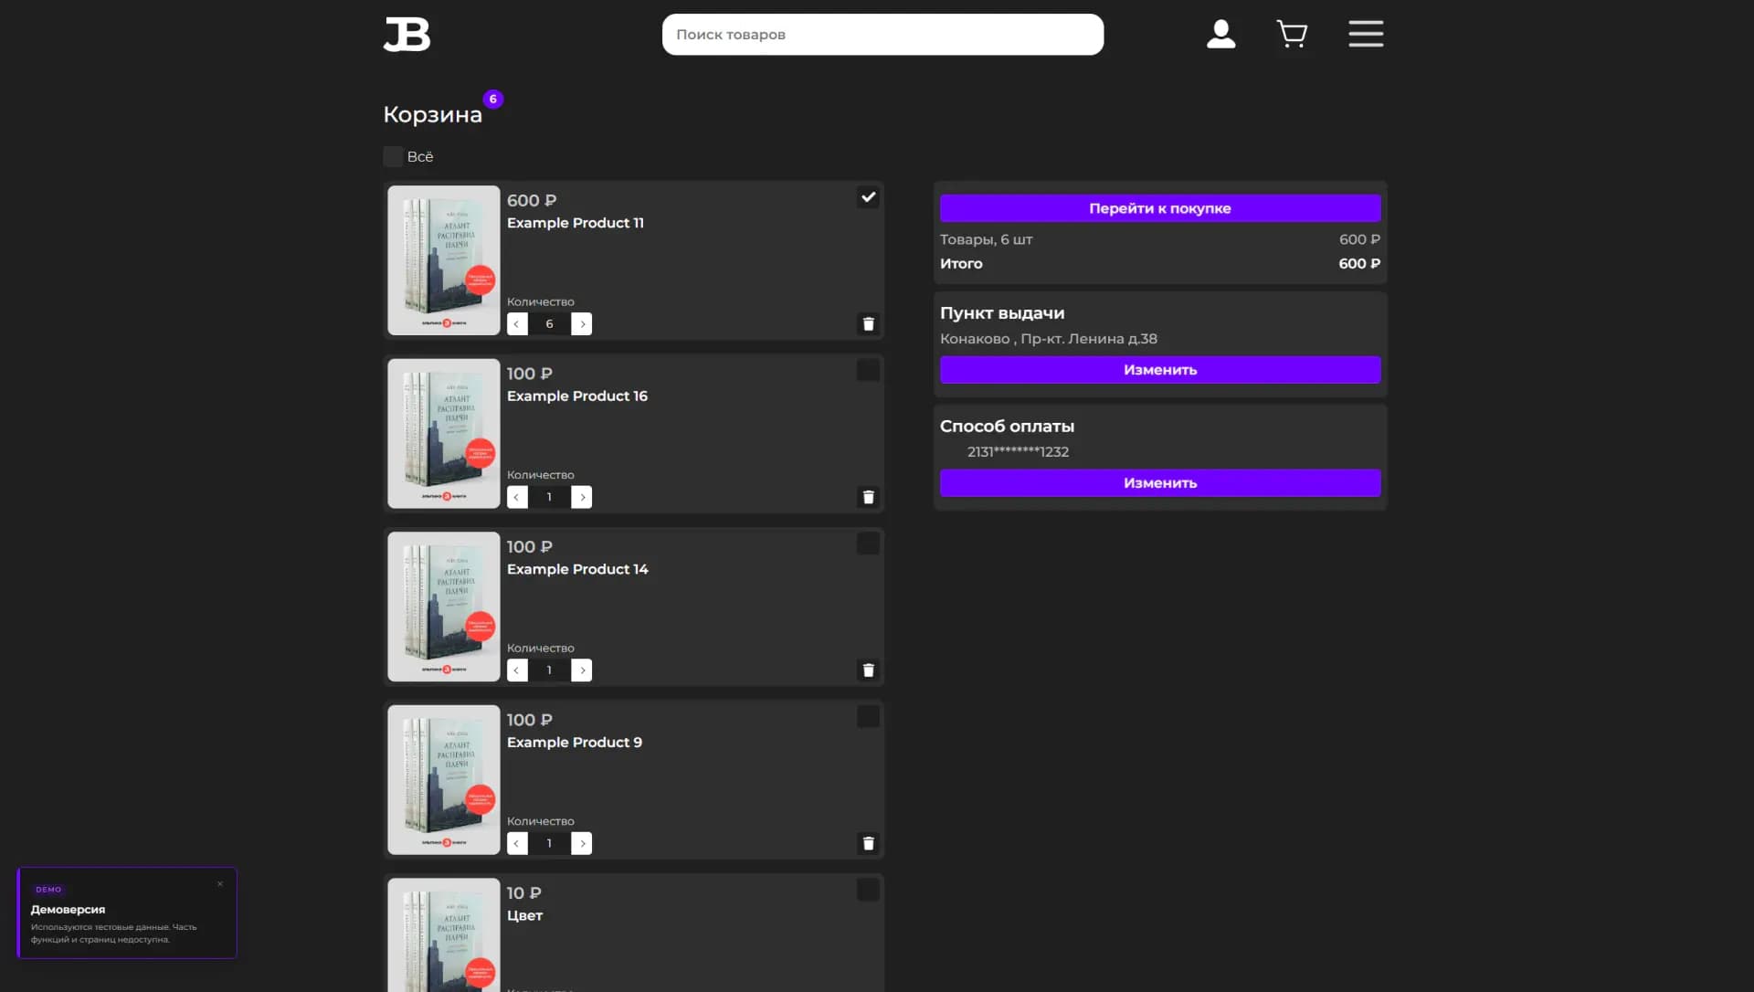Click the quantity value 6 field
The image size is (1754, 992).
(549, 324)
